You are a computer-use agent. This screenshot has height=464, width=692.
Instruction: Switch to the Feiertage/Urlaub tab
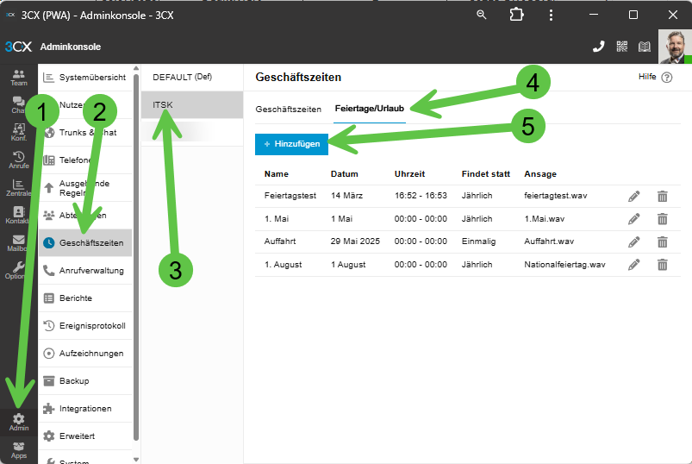(x=370, y=109)
